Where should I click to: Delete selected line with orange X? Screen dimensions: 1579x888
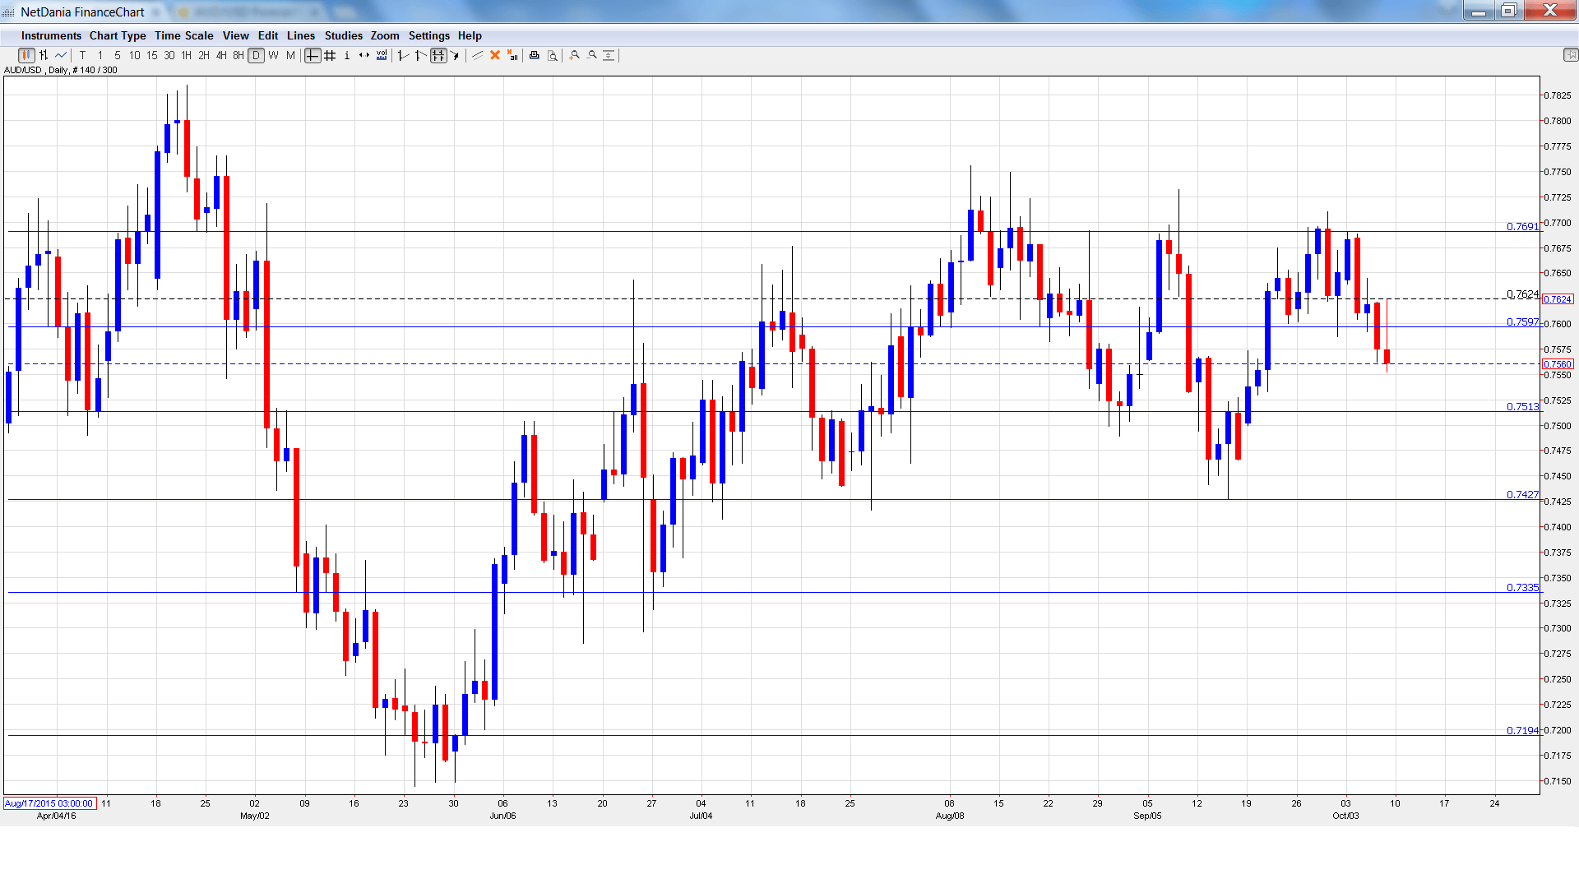pyautogui.click(x=495, y=56)
